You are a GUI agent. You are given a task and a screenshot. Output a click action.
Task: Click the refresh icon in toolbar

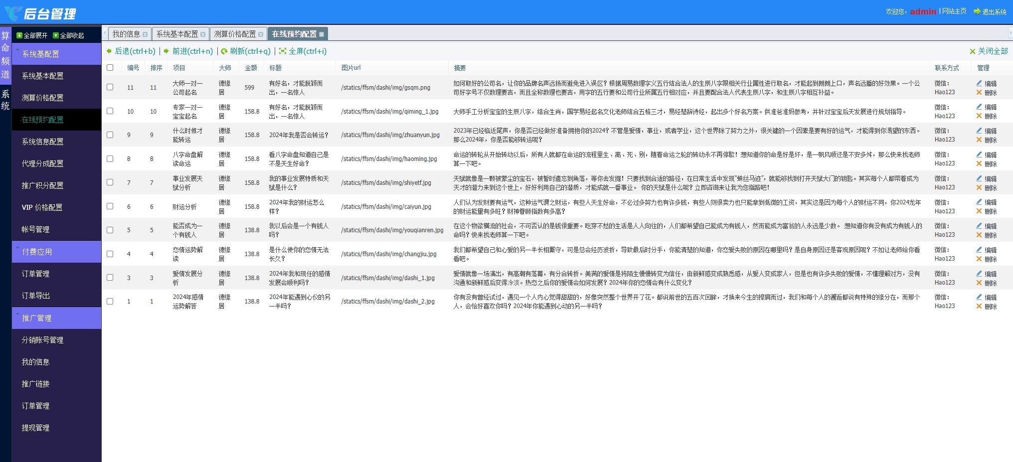(224, 51)
